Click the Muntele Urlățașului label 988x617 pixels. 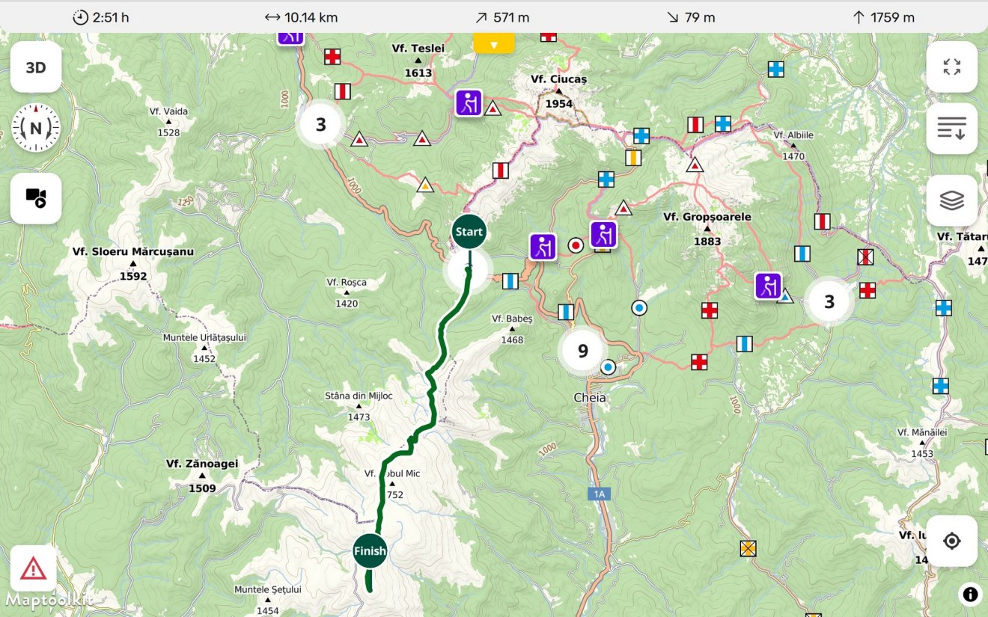(204, 348)
